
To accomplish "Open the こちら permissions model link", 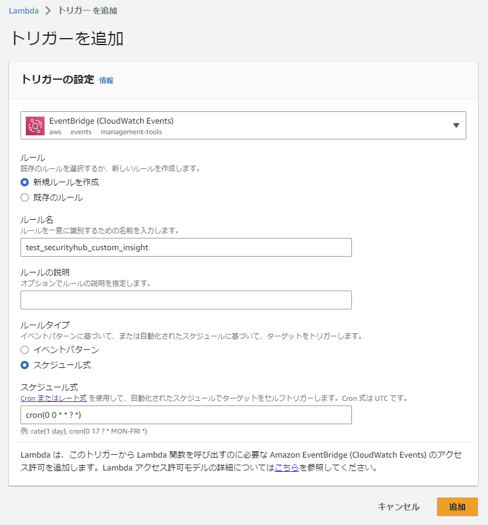I will (x=287, y=468).
